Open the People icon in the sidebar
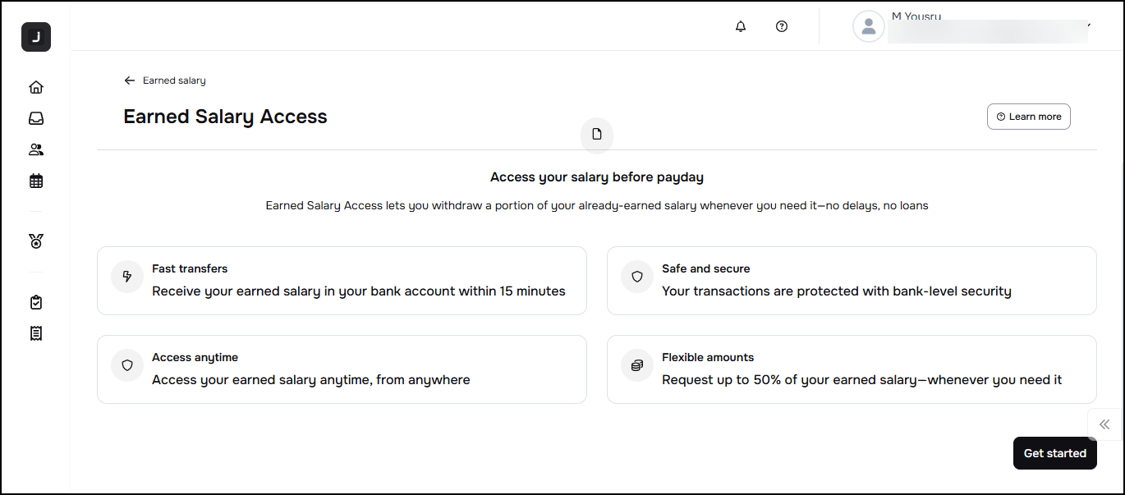The height and width of the screenshot is (495, 1125). [x=36, y=149]
